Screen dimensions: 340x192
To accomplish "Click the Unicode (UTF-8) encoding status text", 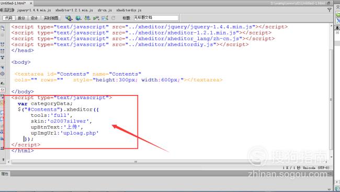I will (x=316, y=168).
